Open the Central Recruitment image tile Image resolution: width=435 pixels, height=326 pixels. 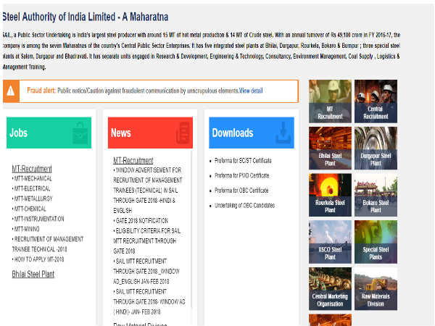pyautogui.click(x=376, y=101)
